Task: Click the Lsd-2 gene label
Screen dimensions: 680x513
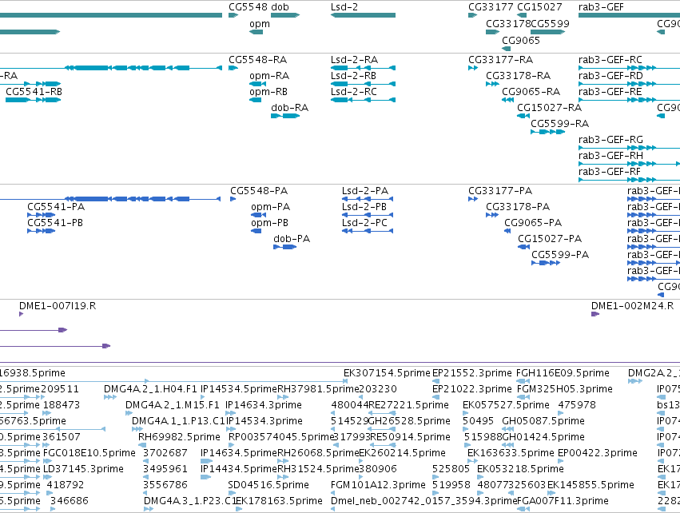Action: (x=344, y=7)
